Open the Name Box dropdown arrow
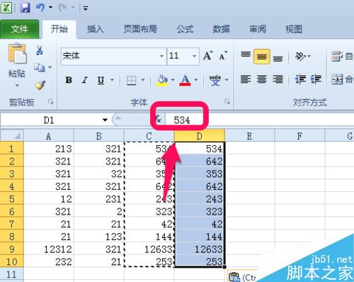354x282 pixels. [105, 120]
